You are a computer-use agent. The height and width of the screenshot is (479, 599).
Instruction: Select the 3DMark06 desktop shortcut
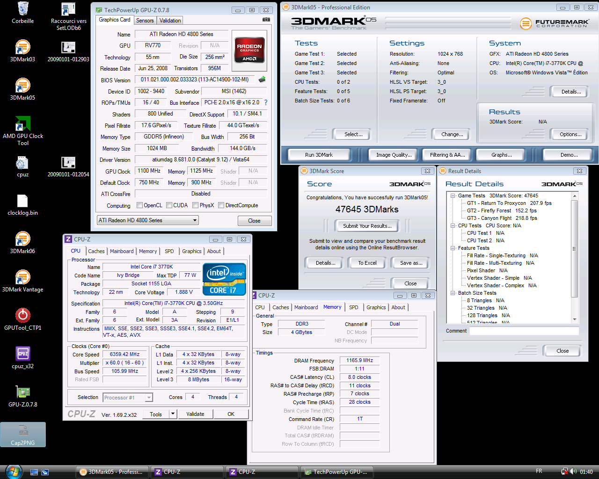click(x=22, y=243)
